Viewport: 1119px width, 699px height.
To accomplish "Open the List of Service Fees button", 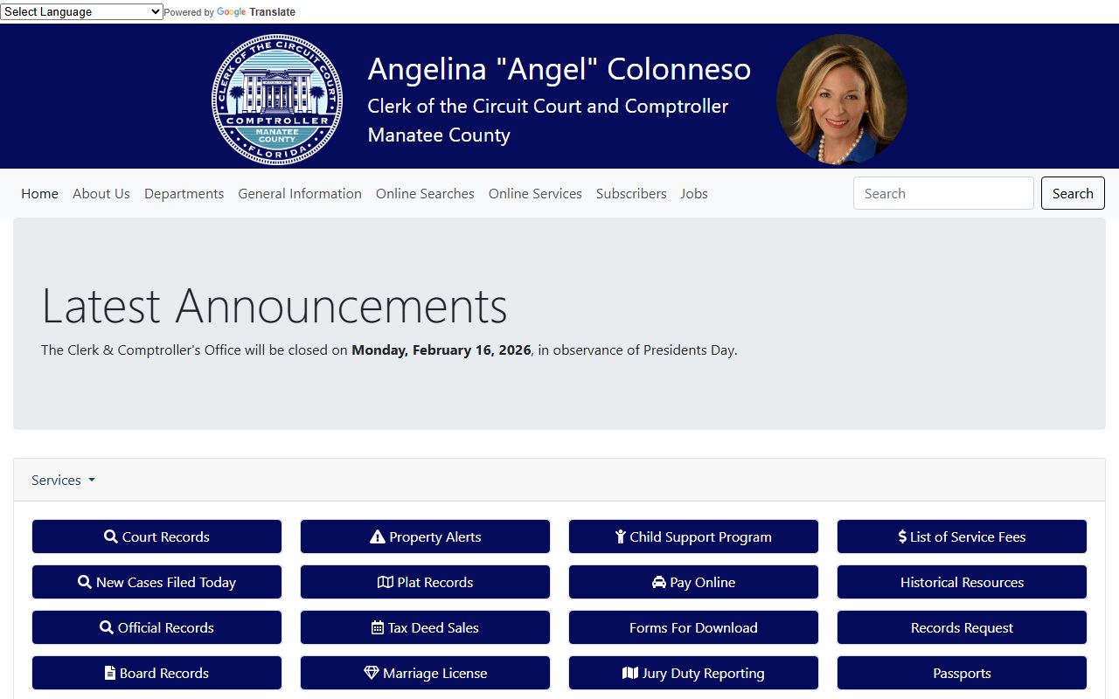I will (962, 536).
